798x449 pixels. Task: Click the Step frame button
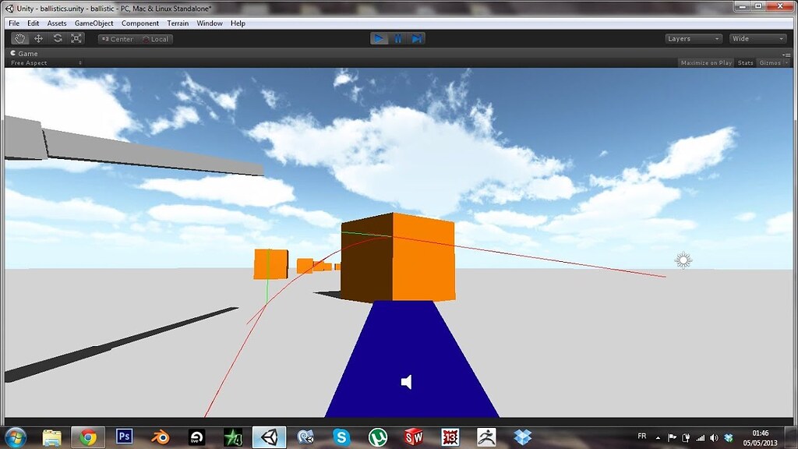tap(418, 37)
